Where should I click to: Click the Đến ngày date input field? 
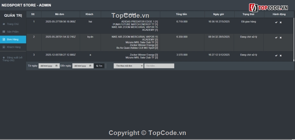point(83,66)
